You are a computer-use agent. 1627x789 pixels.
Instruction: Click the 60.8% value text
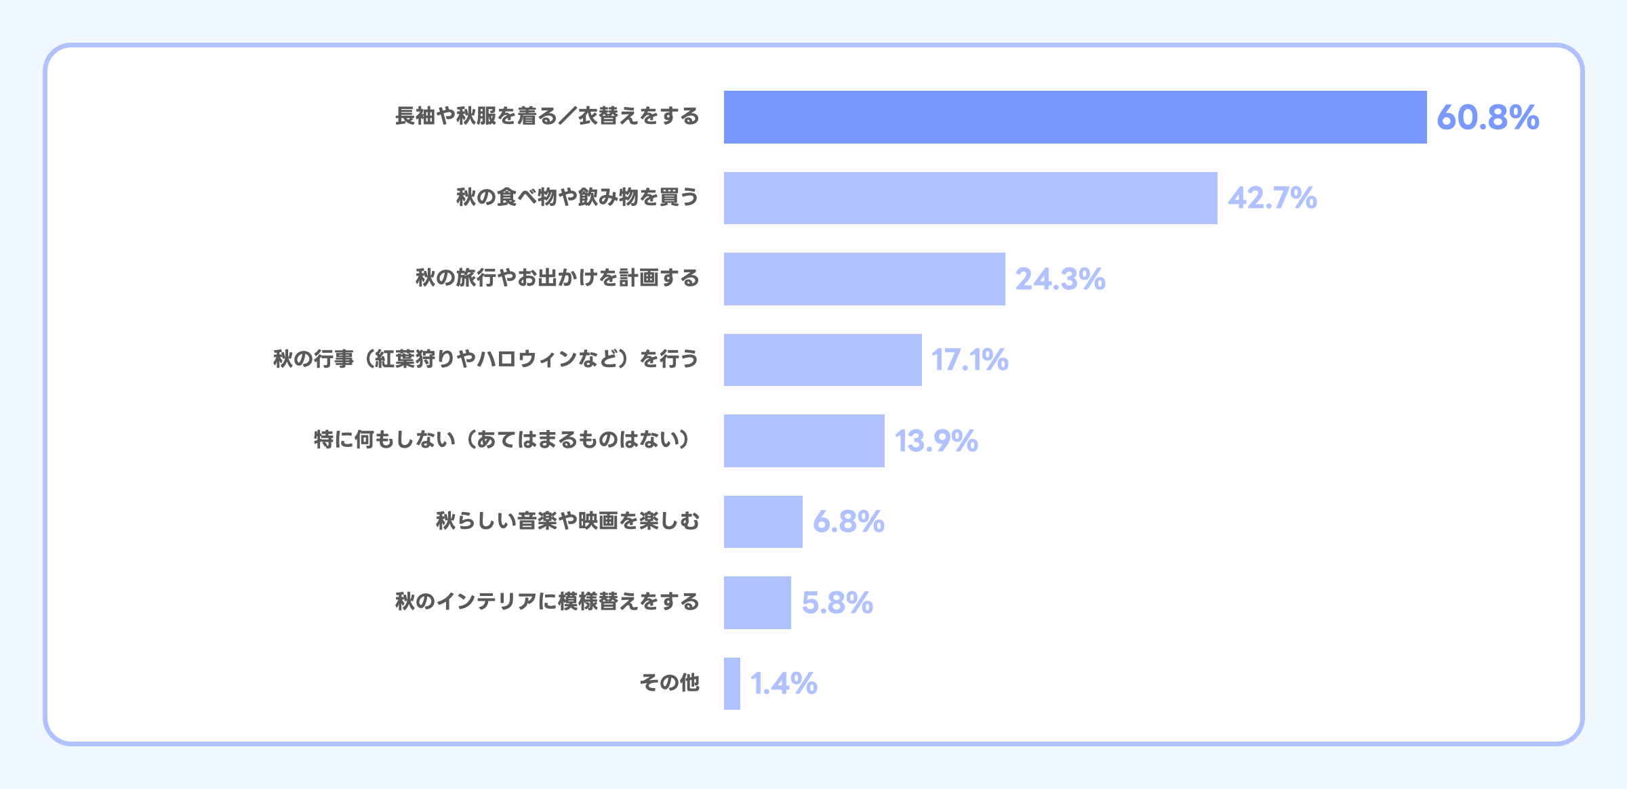point(1487,117)
